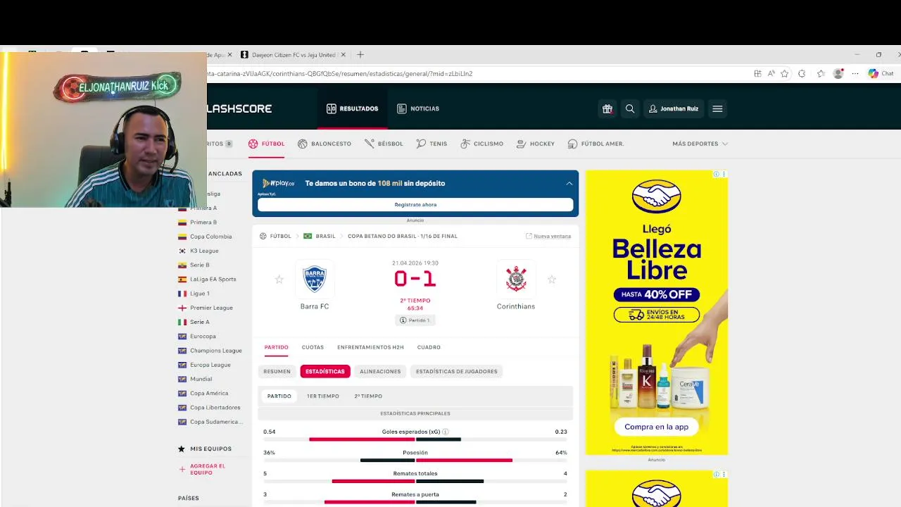
Task: Show Partido statistics in the period filter
Action: coord(279,396)
